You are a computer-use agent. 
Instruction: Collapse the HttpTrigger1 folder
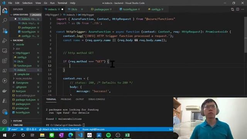tap(23, 53)
